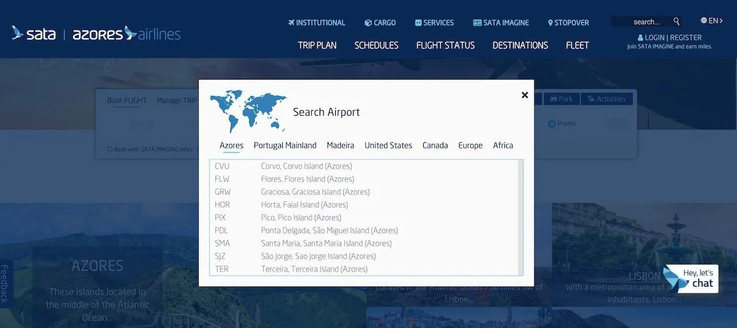The height and width of the screenshot is (328, 737).
Task: Choose PIX Pico, Pico Island airport
Action: coord(364,218)
